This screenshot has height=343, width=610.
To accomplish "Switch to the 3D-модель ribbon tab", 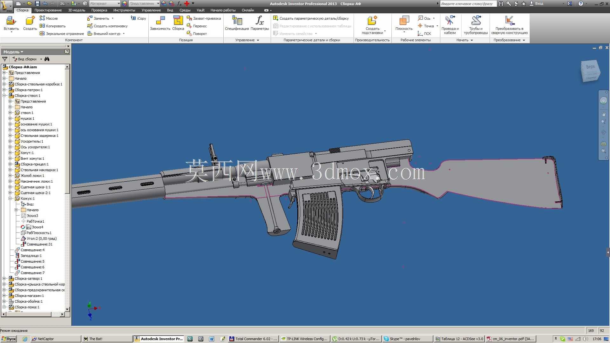I will tap(77, 10).
